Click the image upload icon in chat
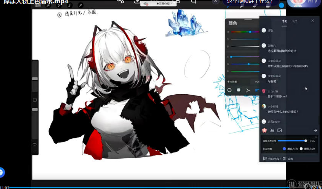The width and height of the screenshot is (322, 189). coord(280,130)
